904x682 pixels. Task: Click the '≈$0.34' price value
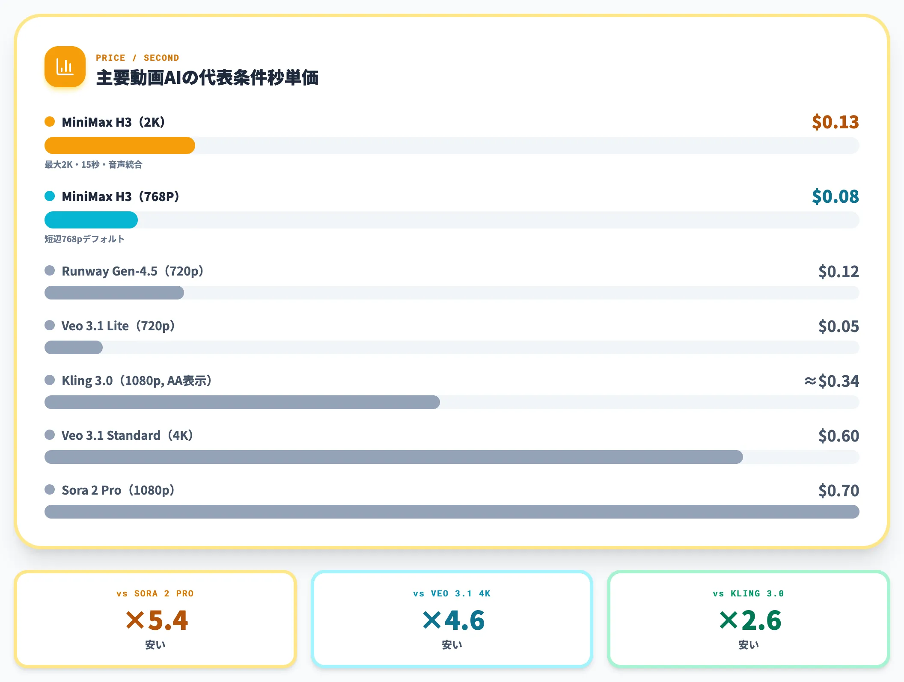(x=832, y=381)
